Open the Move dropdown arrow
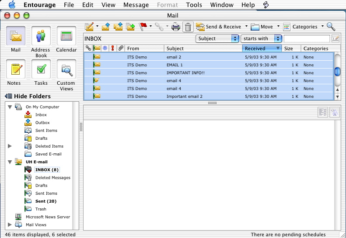Image resolution: width=346 pixels, height=238 pixels. coord(278,26)
